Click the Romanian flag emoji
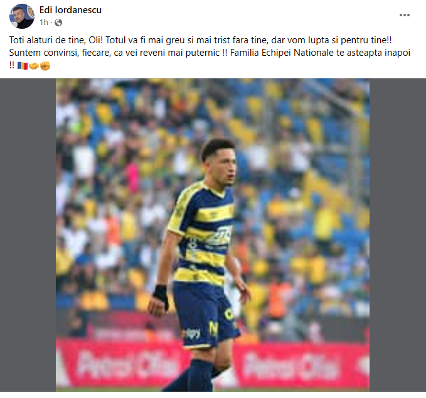The image size is (426, 398). pos(23,66)
